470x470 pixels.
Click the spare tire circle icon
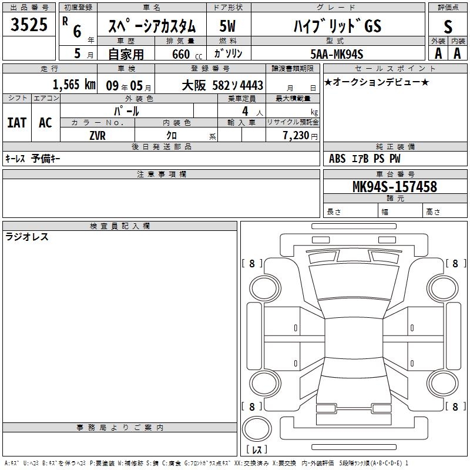[x=257, y=429]
